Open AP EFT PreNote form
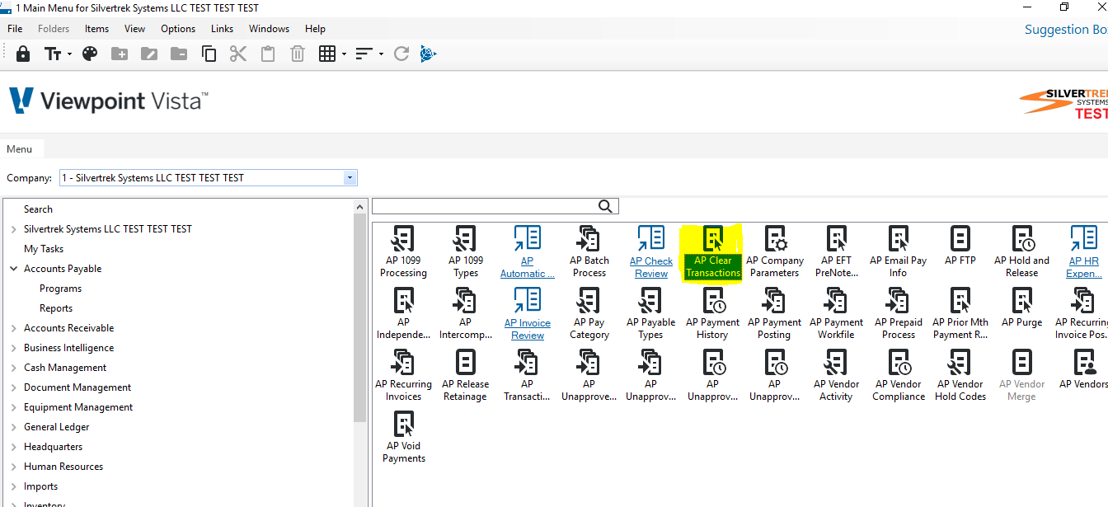 pos(837,251)
